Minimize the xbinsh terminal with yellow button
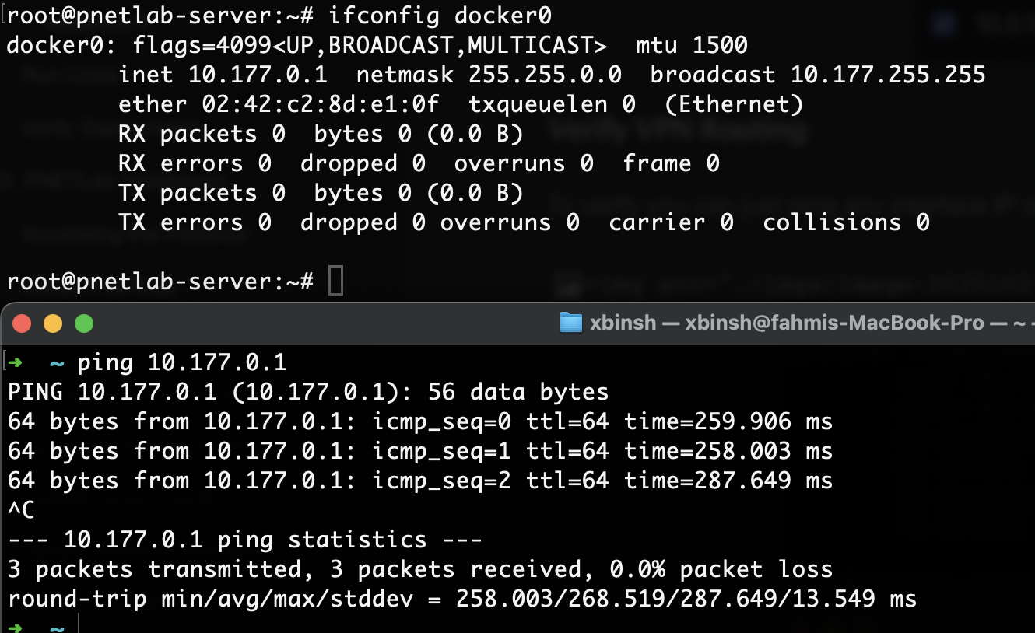Viewport: 1035px width, 633px height. (52, 323)
